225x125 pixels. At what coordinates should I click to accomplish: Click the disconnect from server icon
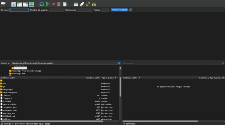point(59,4)
